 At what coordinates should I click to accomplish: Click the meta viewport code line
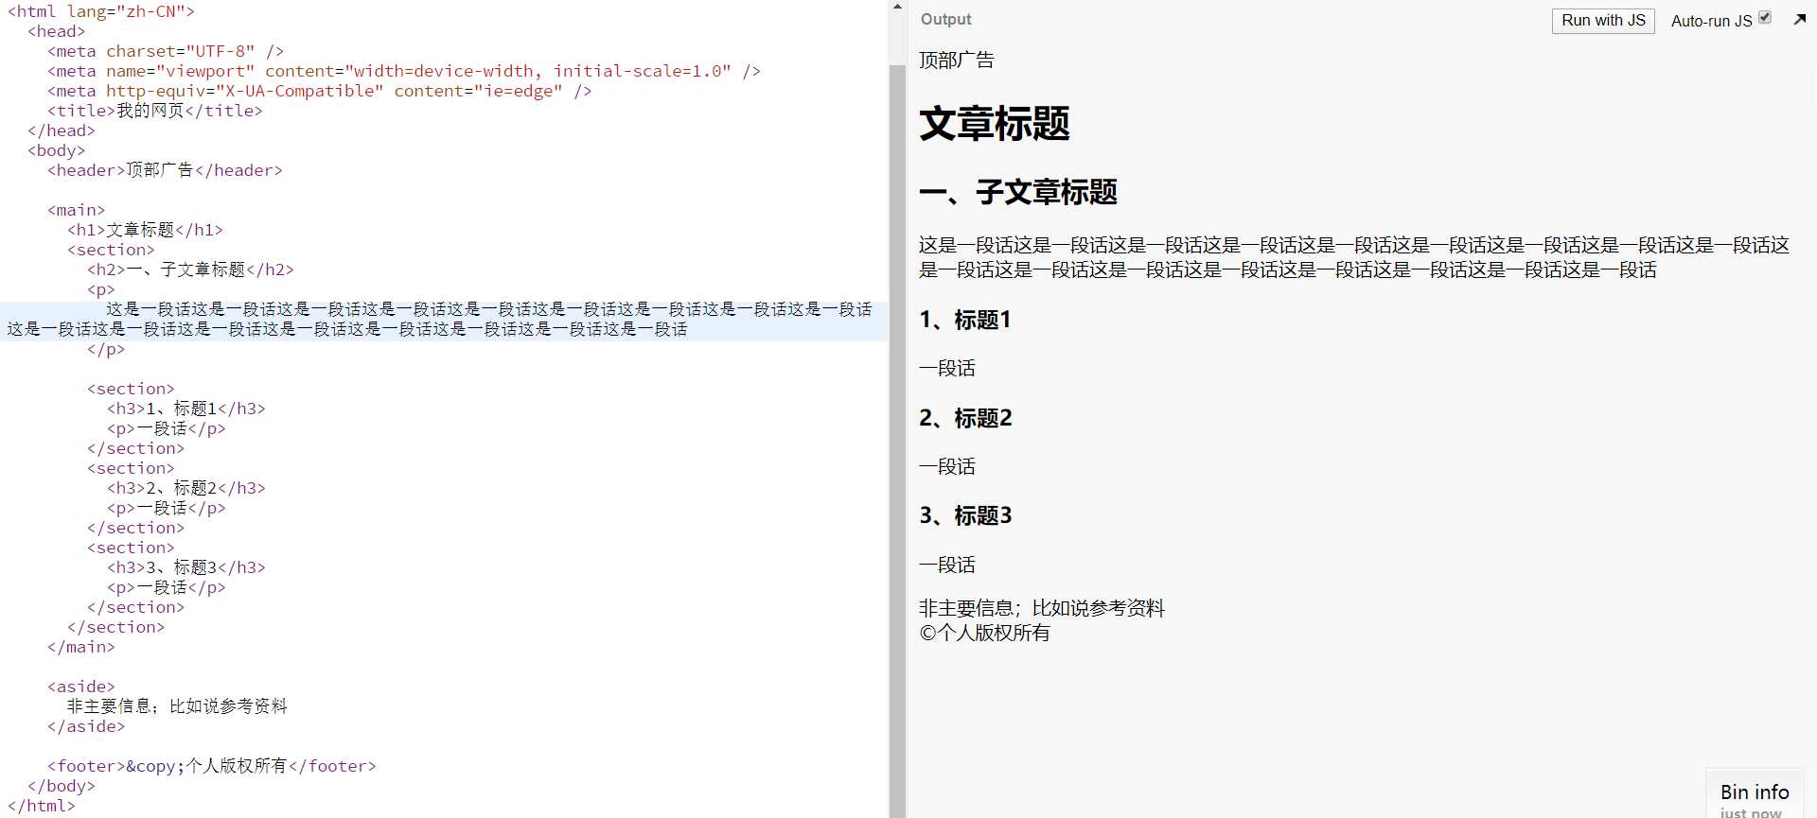pos(404,71)
